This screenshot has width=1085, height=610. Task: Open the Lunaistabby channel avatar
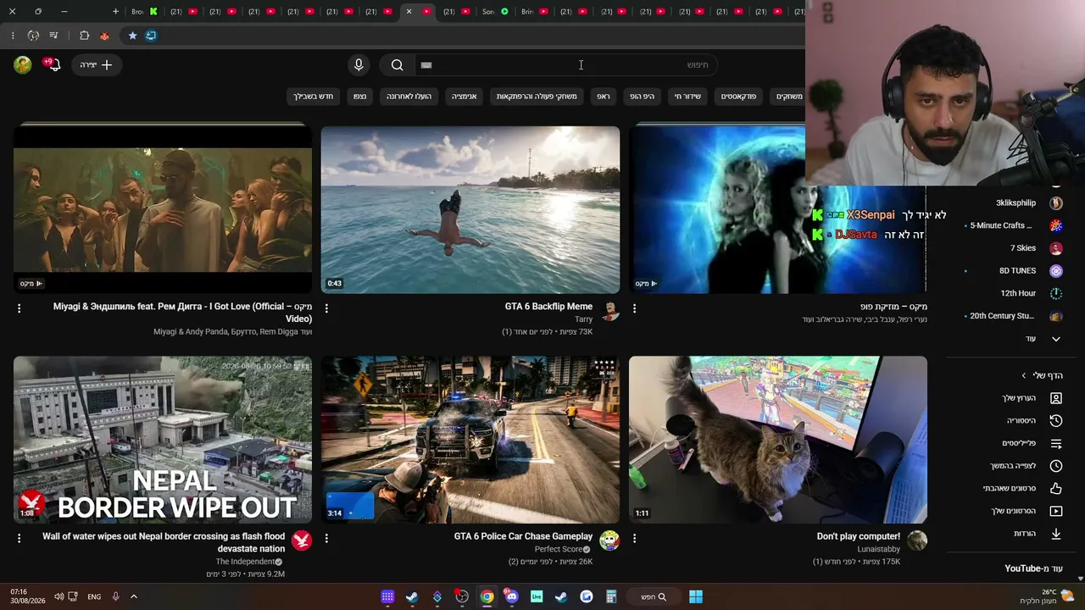click(x=917, y=541)
